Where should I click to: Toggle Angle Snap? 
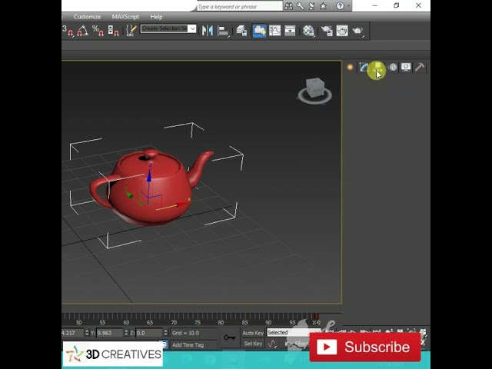(x=83, y=31)
